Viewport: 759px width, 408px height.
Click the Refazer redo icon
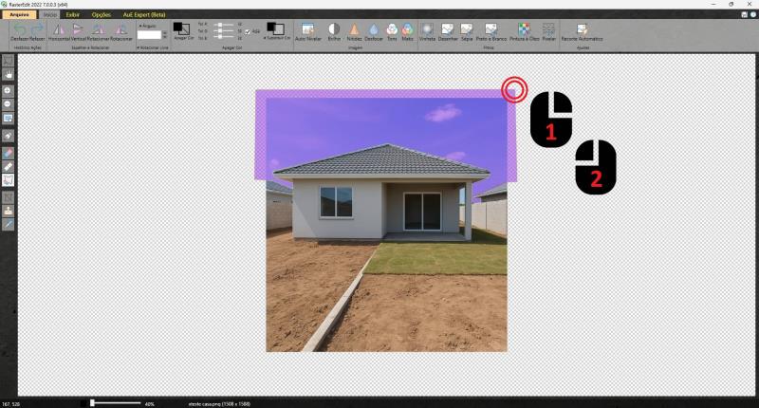point(36,31)
